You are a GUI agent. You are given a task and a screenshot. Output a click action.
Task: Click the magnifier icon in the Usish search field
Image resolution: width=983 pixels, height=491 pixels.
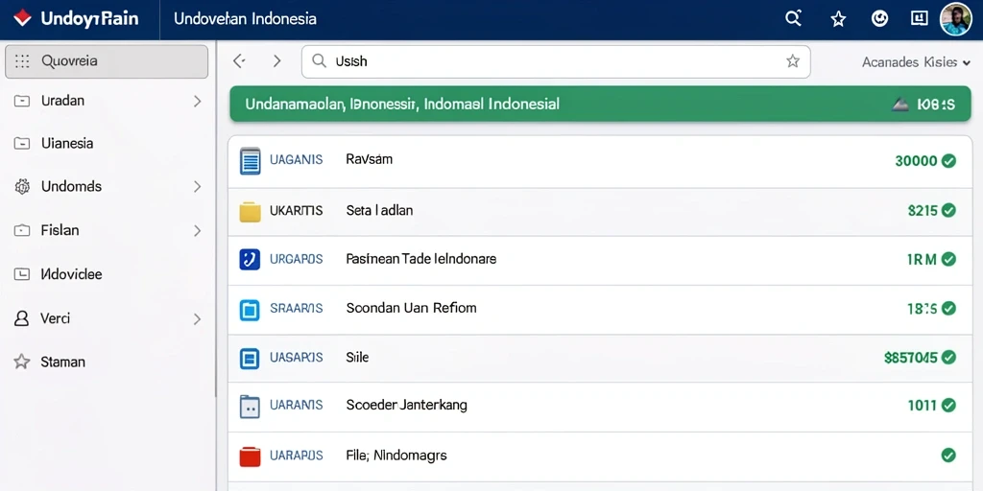[319, 60]
